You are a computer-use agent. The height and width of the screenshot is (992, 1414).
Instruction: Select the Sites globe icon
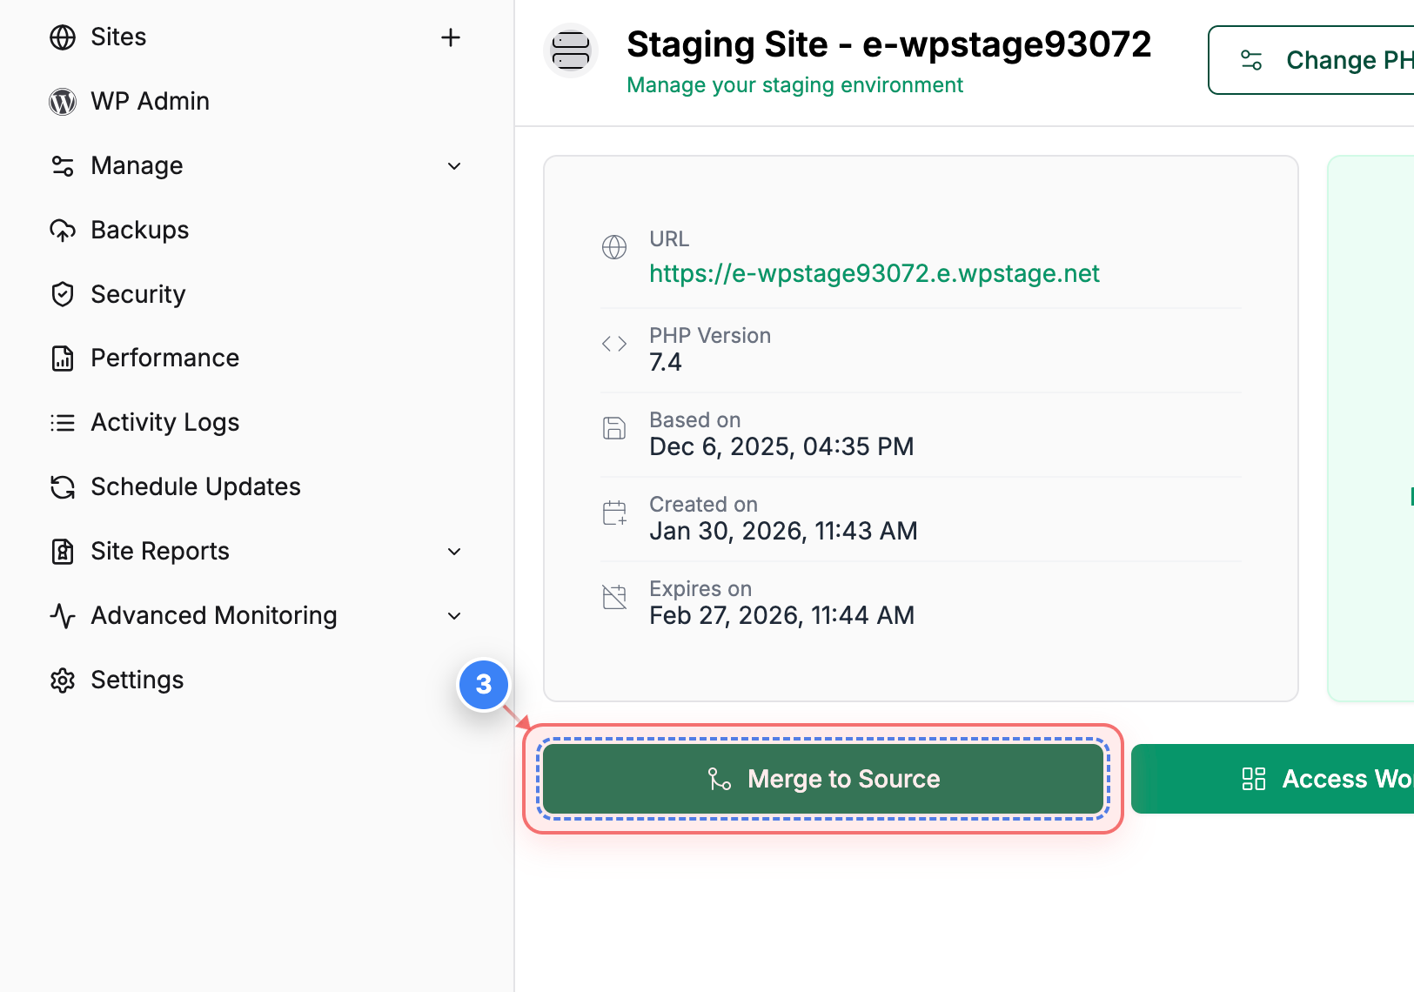62,37
